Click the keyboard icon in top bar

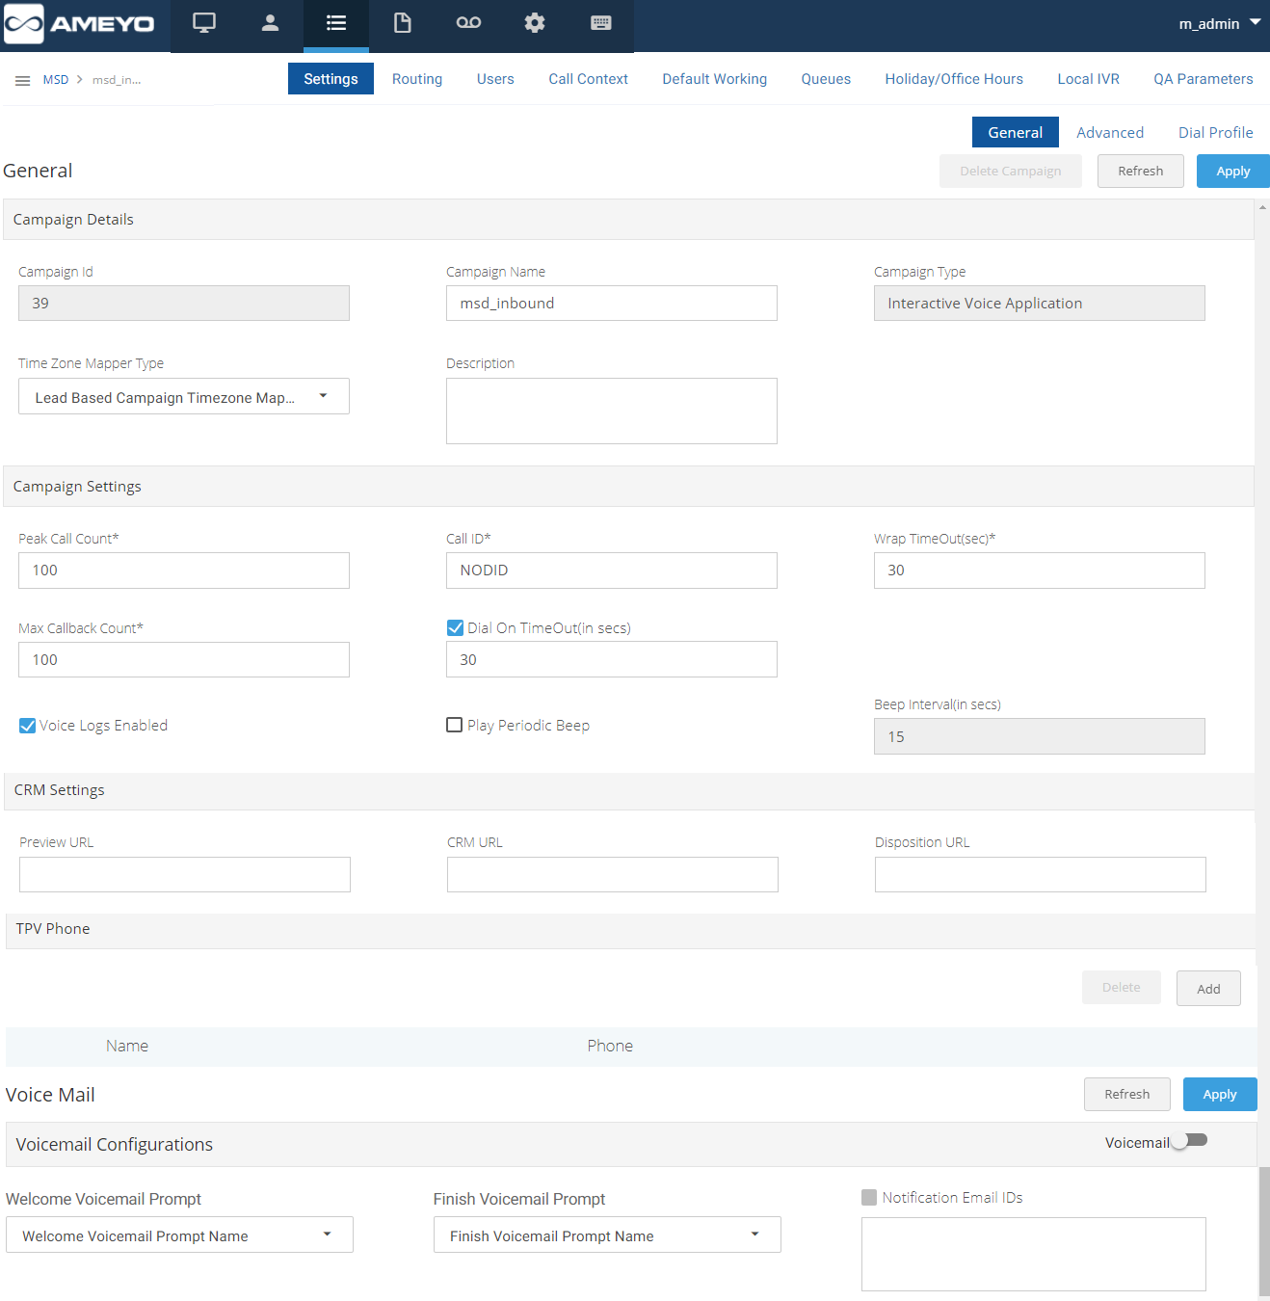coord(601,23)
